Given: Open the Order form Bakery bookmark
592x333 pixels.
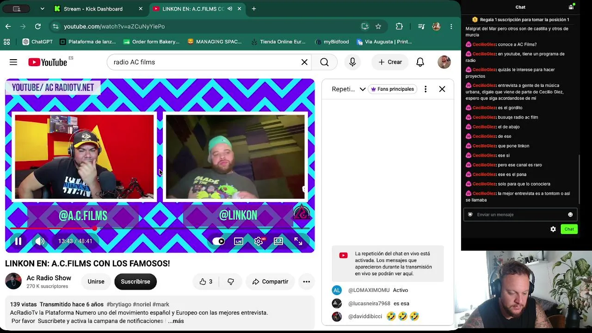Looking at the screenshot, I should pos(152,42).
